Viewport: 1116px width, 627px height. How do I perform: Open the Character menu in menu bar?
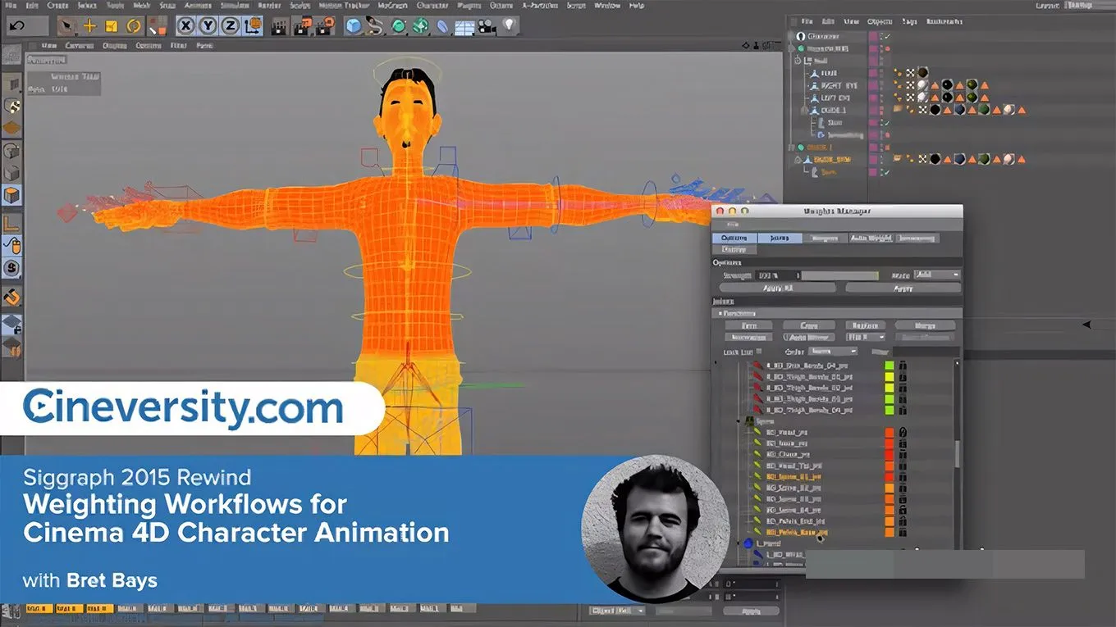click(x=432, y=6)
